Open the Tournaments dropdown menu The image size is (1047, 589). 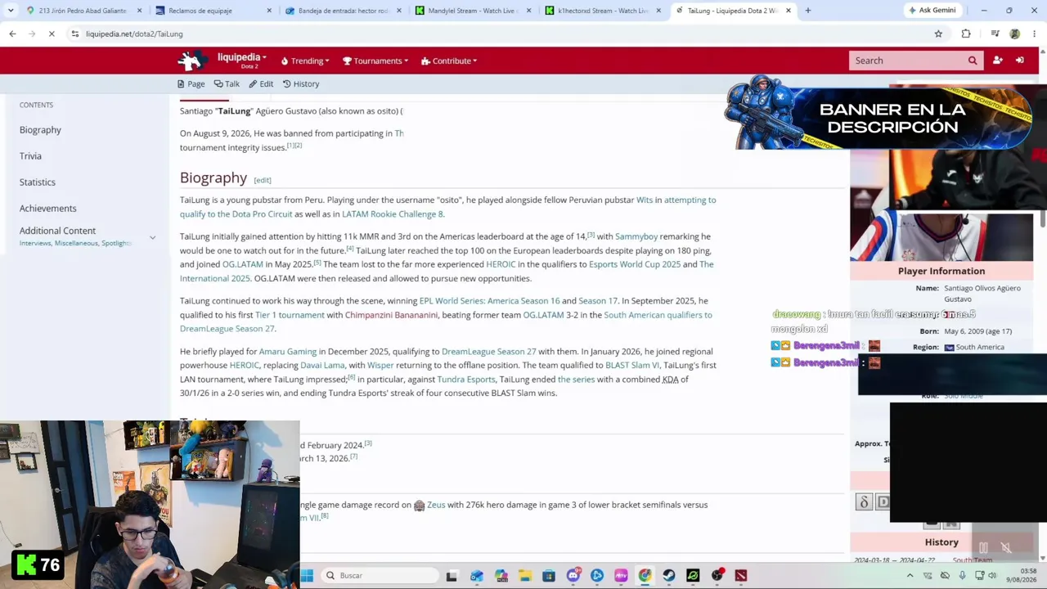375,61
